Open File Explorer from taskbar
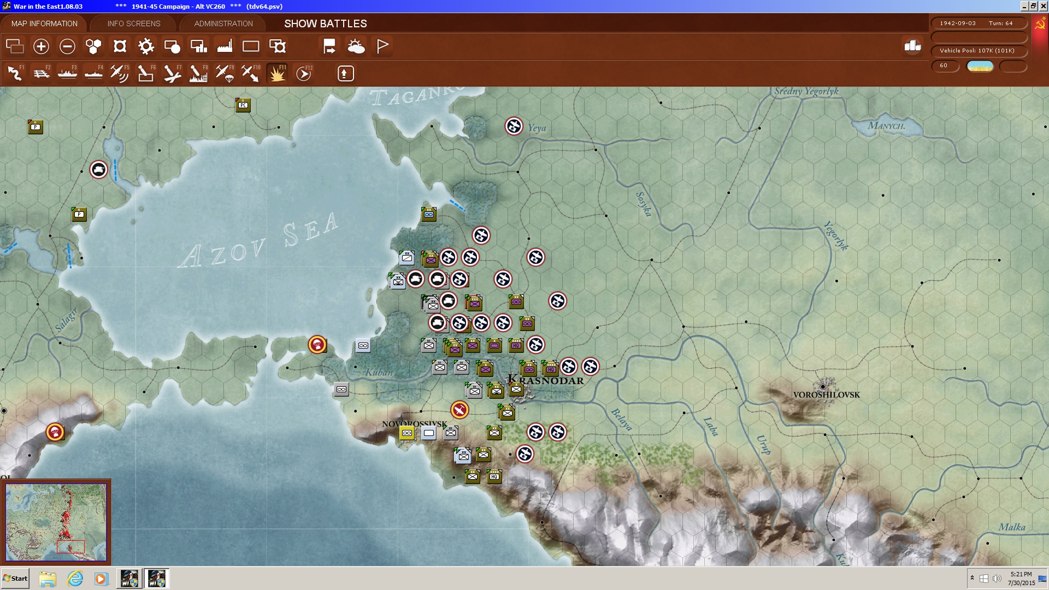Viewport: 1049px width, 590px height. tap(48, 579)
